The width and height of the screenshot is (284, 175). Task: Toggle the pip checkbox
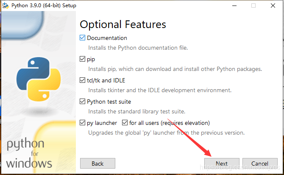coord(82,59)
